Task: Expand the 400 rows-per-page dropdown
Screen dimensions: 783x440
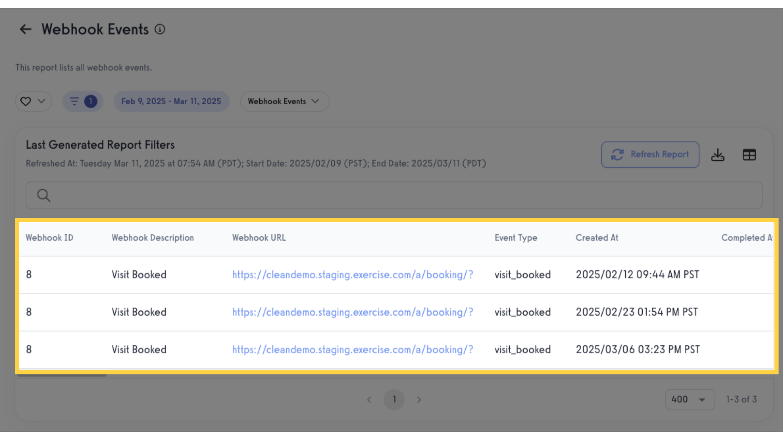Action: coord(690,399)
